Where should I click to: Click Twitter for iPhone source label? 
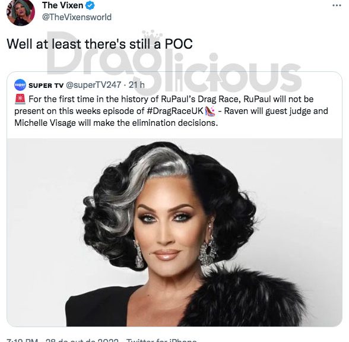tap(161, 340)
